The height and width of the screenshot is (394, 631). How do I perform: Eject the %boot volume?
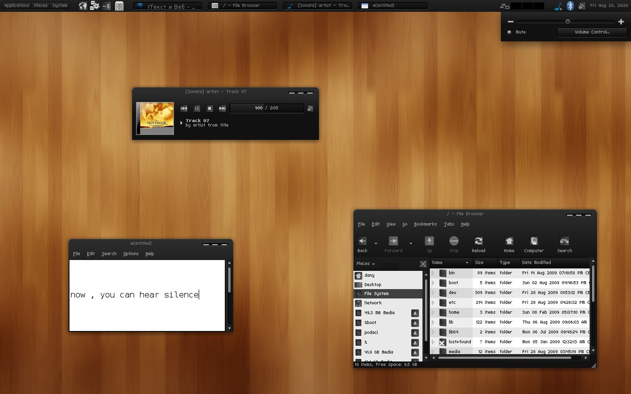[415, 323]
